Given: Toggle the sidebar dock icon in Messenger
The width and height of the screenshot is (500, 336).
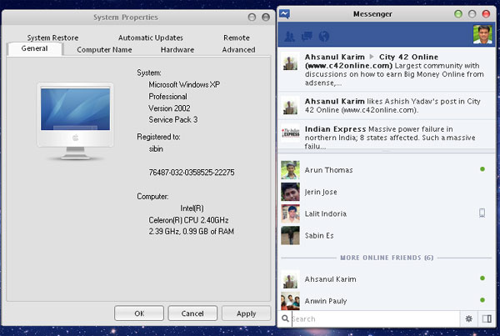Looking at the screenshot, I should (487, 318).
